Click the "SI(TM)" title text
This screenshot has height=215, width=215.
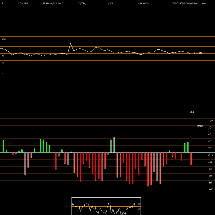coord(82,3)
